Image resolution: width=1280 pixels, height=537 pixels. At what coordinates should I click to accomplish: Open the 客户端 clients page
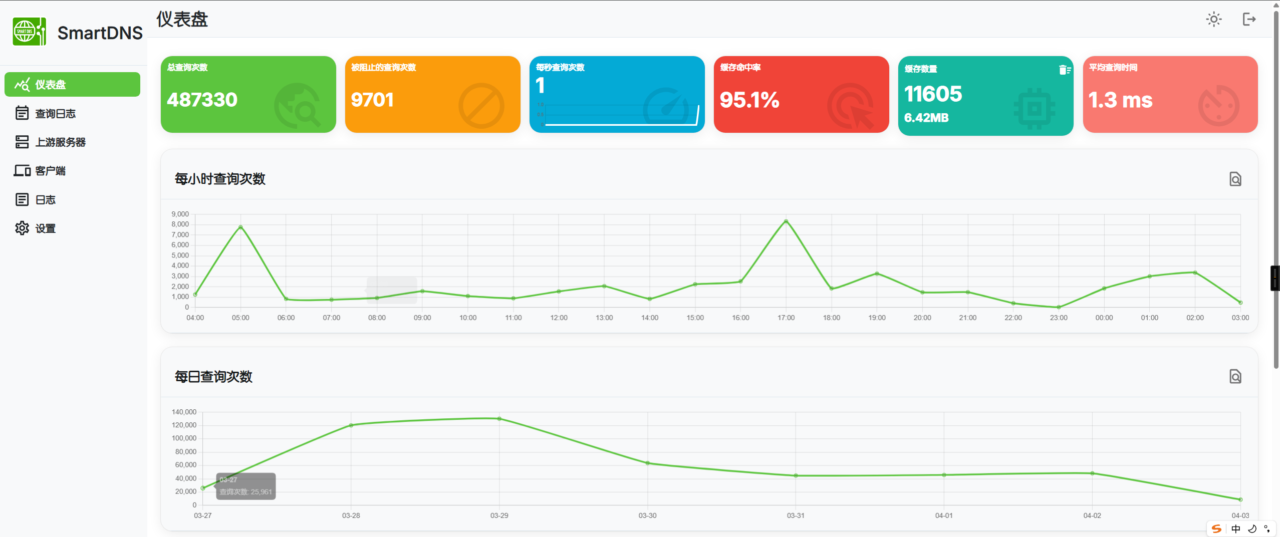coord(50,171)
